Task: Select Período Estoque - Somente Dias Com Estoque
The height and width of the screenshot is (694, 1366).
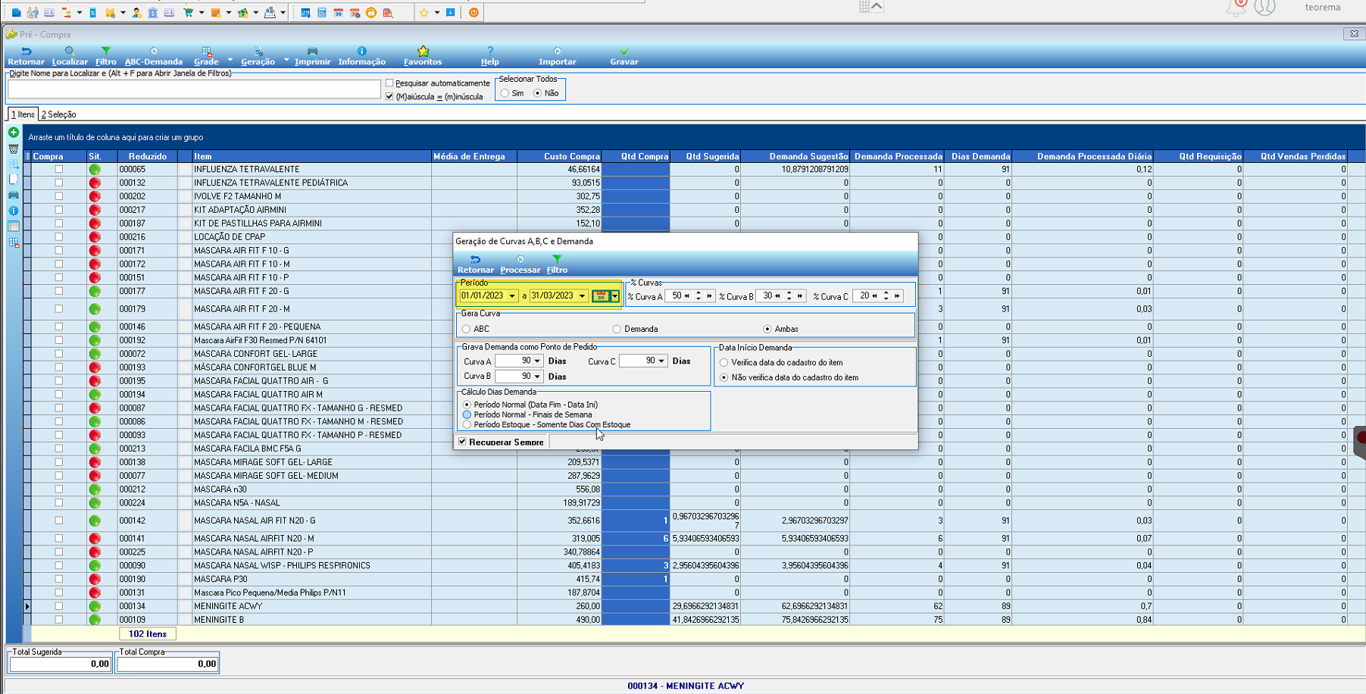Action: point(467,425)
